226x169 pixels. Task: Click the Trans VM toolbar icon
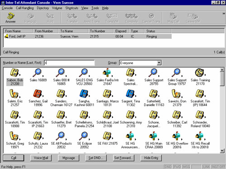[112, 18]
